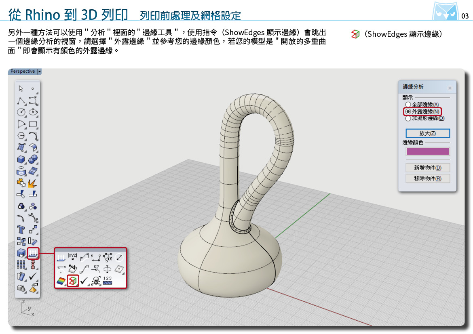Select the Trim tool
Viewport: 473px width, 334px height.
[21, 194]
